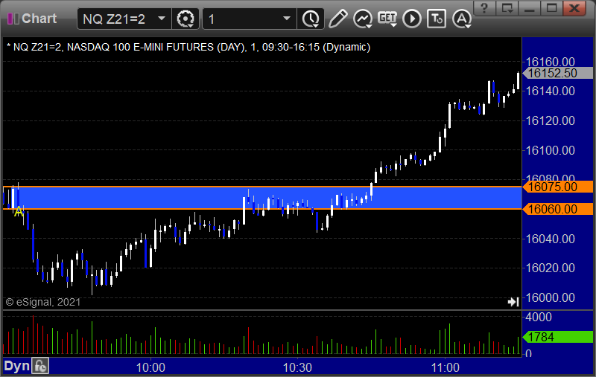Click the 16100.00 price axis label
The height and width of the screenshot is (377, 596).
550,150
